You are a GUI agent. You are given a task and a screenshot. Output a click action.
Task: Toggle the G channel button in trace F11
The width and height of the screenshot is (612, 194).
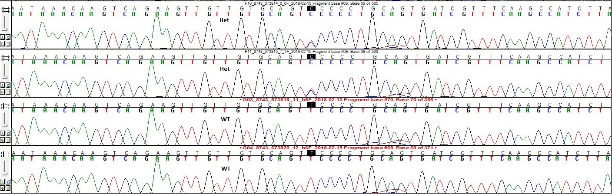click(3, 92)
